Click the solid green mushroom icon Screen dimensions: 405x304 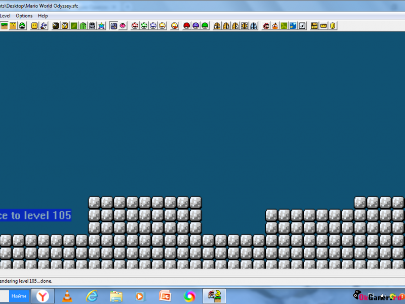point(205,26)
